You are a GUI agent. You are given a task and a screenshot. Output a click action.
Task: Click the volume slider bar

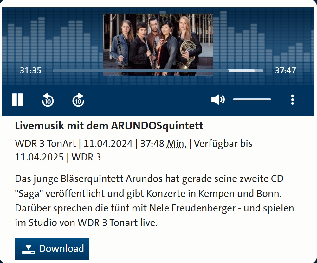click(252, 99)
